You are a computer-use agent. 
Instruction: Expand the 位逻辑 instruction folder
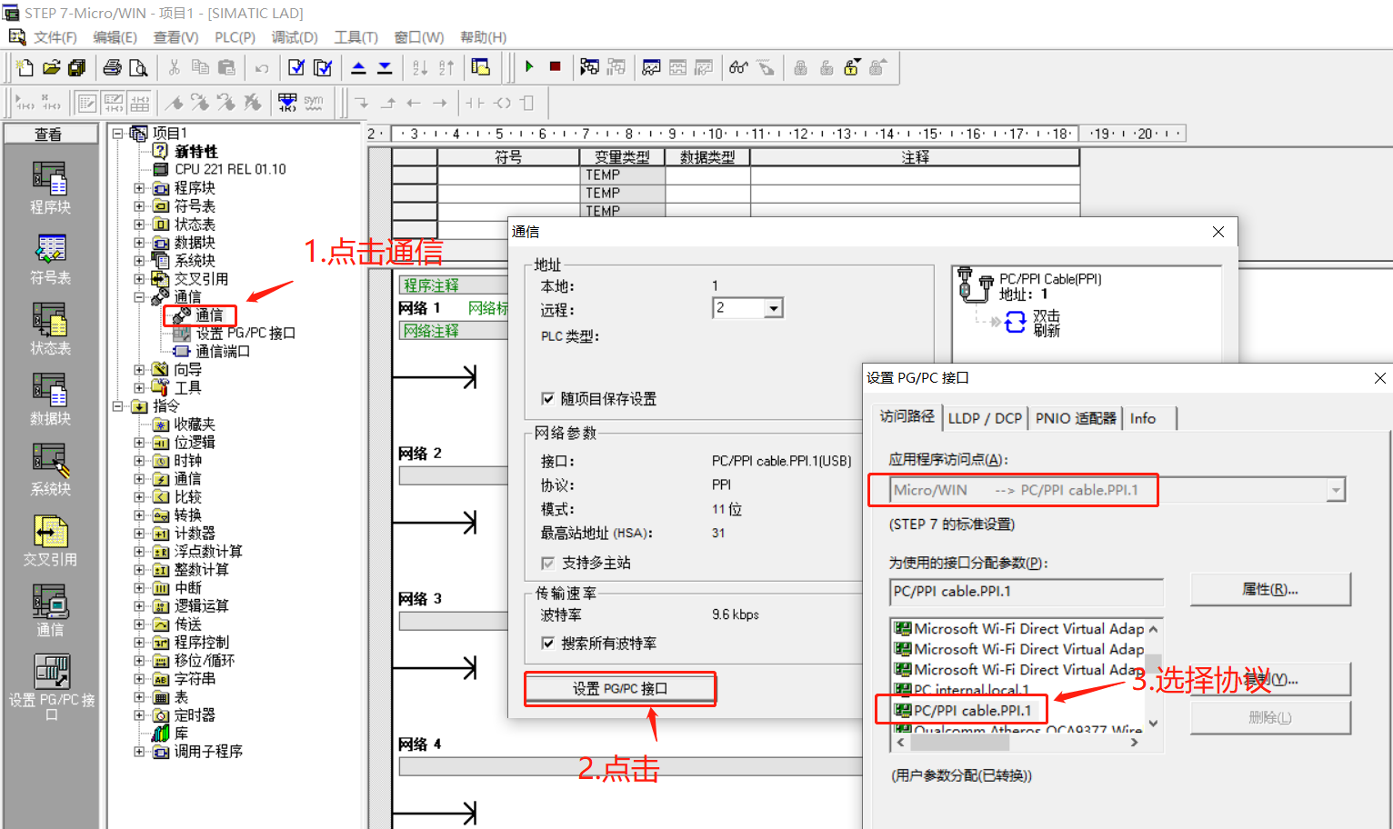click(x=139, y=443)
